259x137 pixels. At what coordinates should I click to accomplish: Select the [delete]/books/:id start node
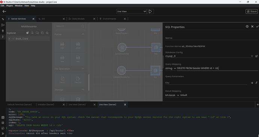click(122, 71)
